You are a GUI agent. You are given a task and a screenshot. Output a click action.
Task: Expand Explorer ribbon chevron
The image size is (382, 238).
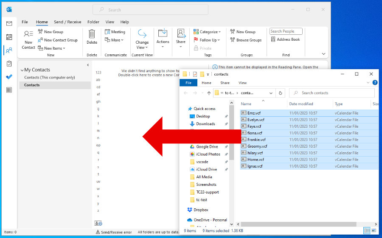tap(368, 83)
